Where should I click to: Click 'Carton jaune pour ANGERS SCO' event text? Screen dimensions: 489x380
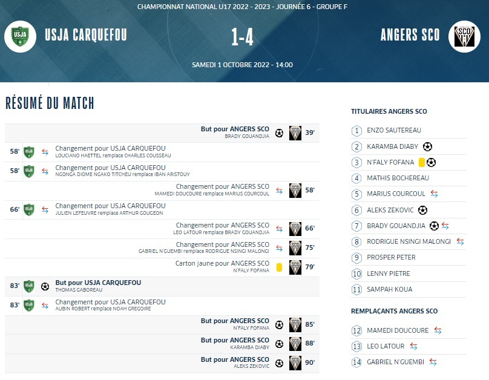222,263
